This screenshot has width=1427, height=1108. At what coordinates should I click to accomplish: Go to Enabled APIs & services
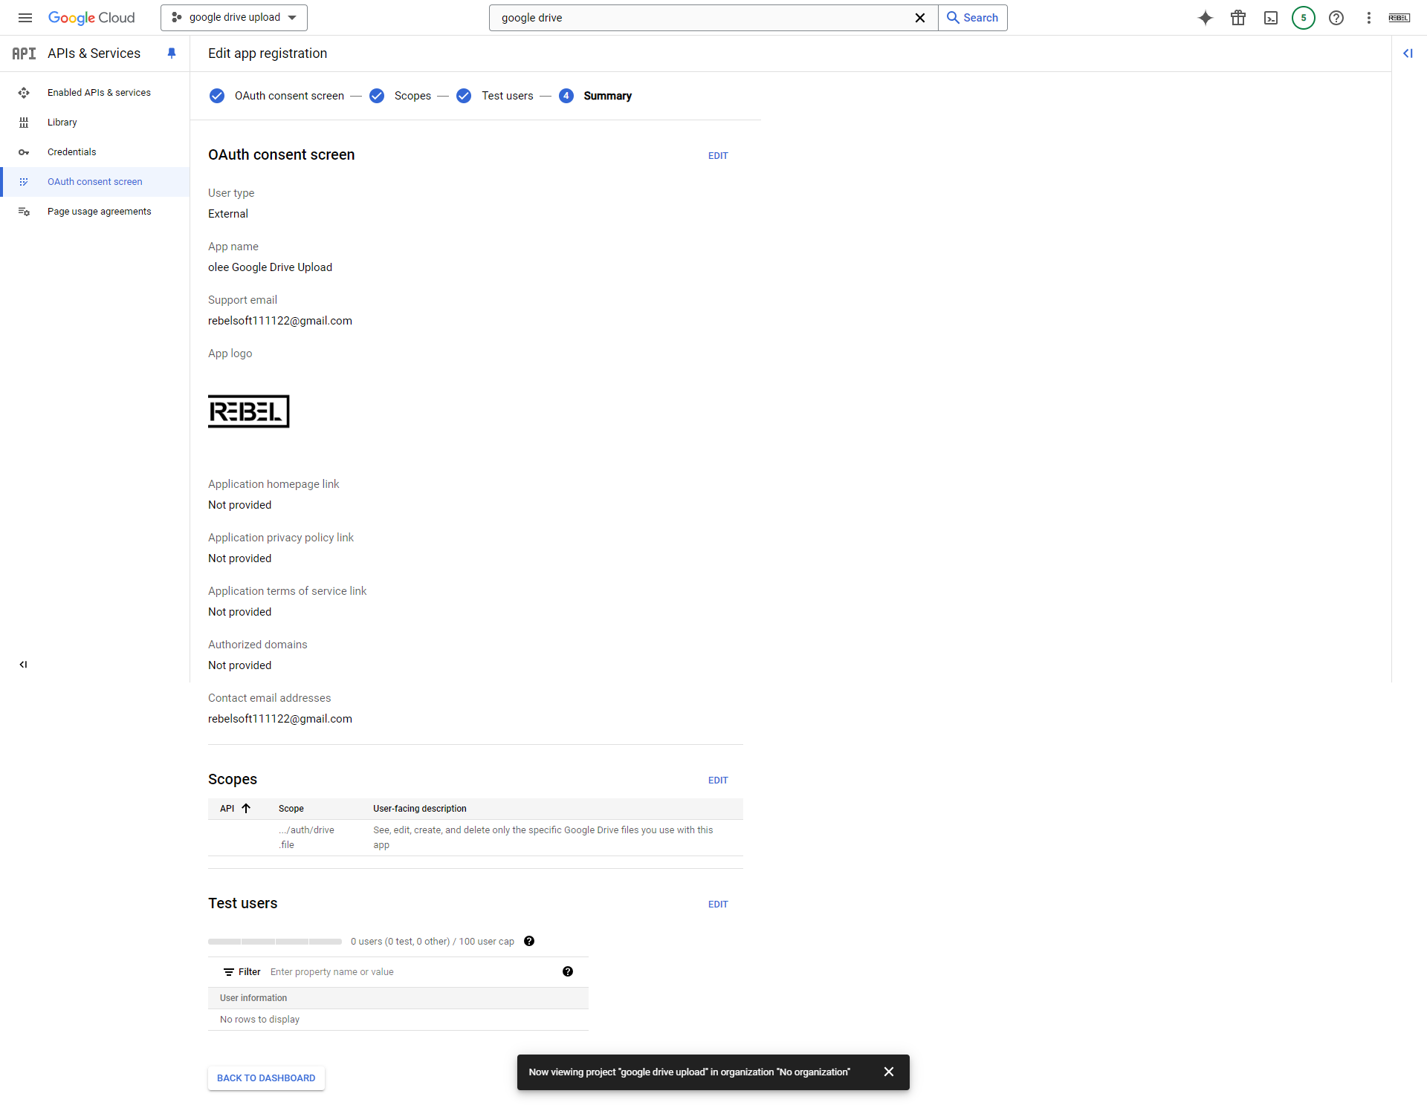[99, 93]
